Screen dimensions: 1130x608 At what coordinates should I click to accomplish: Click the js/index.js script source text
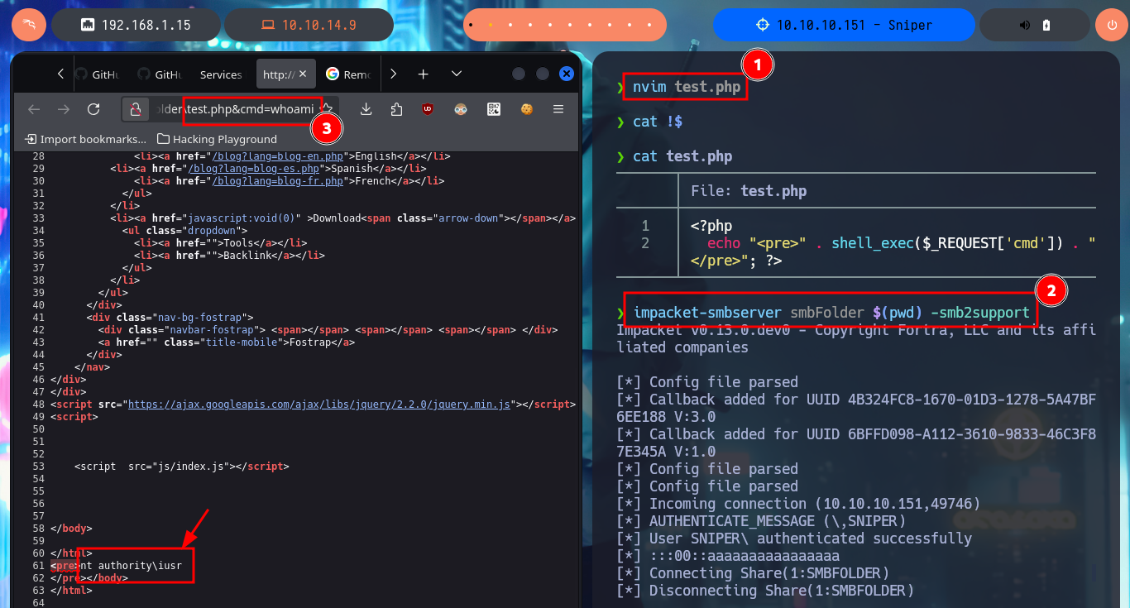pos(193,467)
